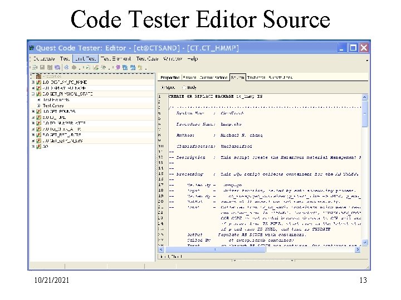
Task: Switch to the Substitutions tab
Action: click(280, 78)
